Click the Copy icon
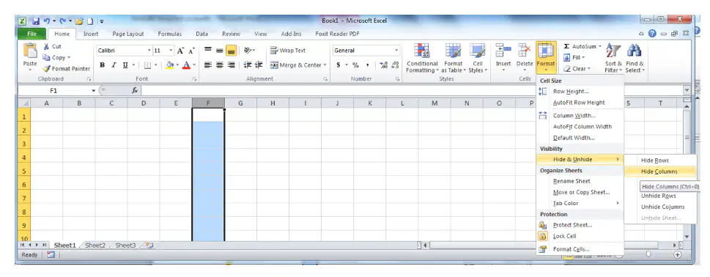This screenshot has width=710, height=277. point(46,57)
